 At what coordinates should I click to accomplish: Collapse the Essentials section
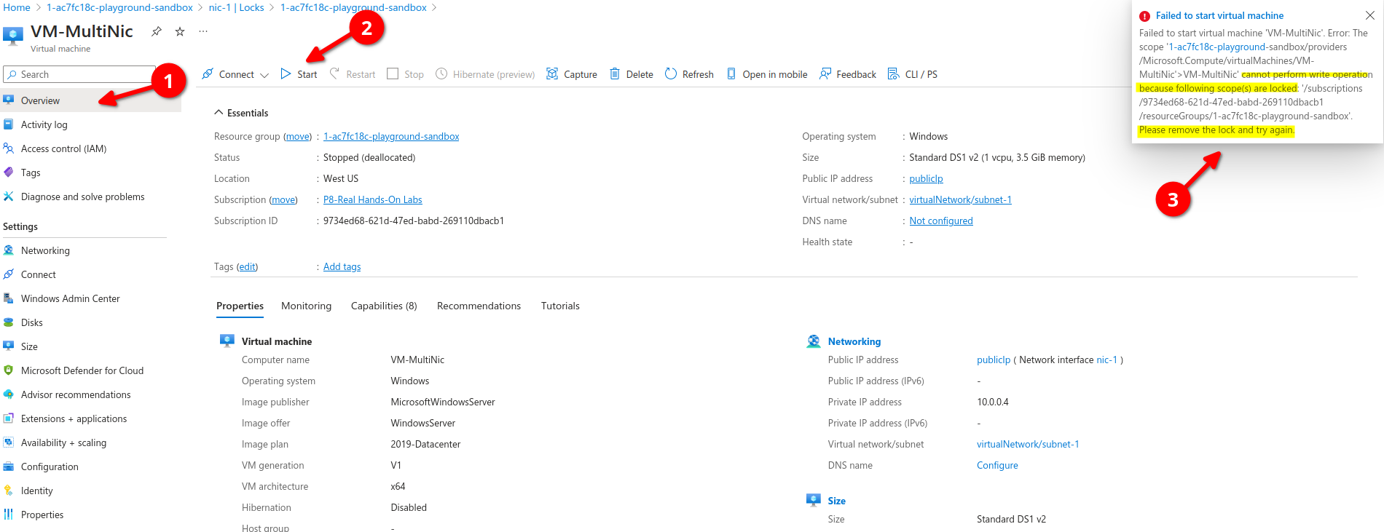click(x=219, y=113)
